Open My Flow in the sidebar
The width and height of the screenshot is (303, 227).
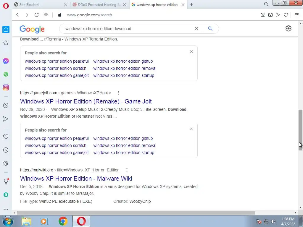click(6, 119)
